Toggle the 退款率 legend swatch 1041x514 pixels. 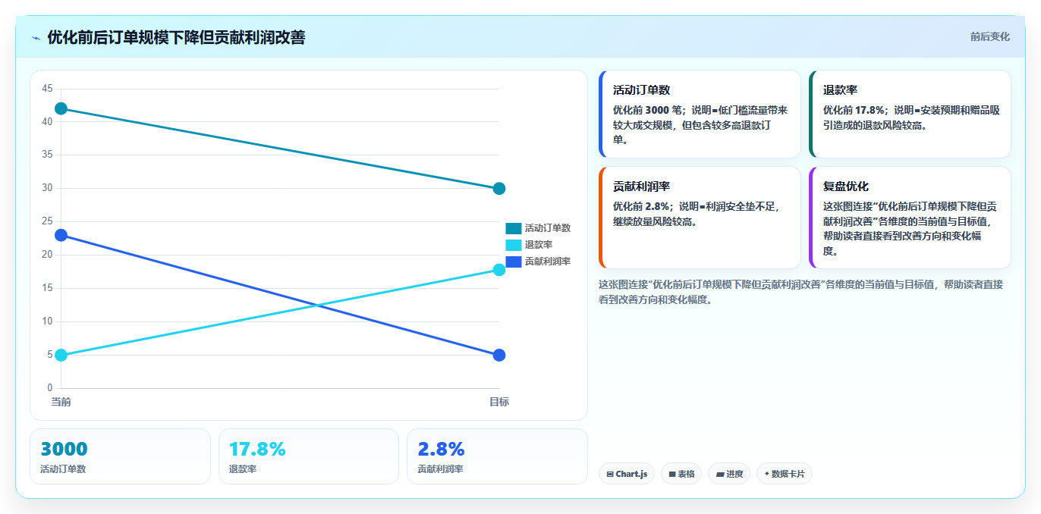(514, 245)
